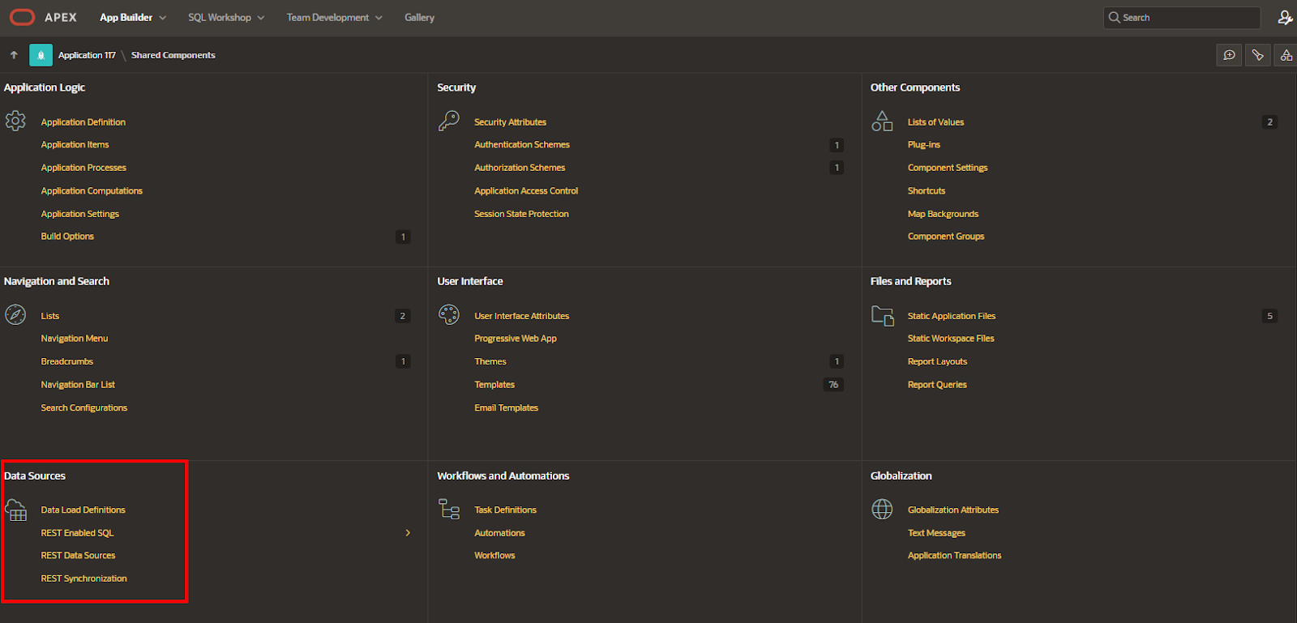Image resolution: width=1297 pixels, height=623 pixels.
Task: Click the Application 117 app icon
Action: coord(41,55)
